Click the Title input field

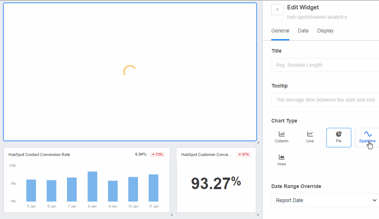click(325, 65)
